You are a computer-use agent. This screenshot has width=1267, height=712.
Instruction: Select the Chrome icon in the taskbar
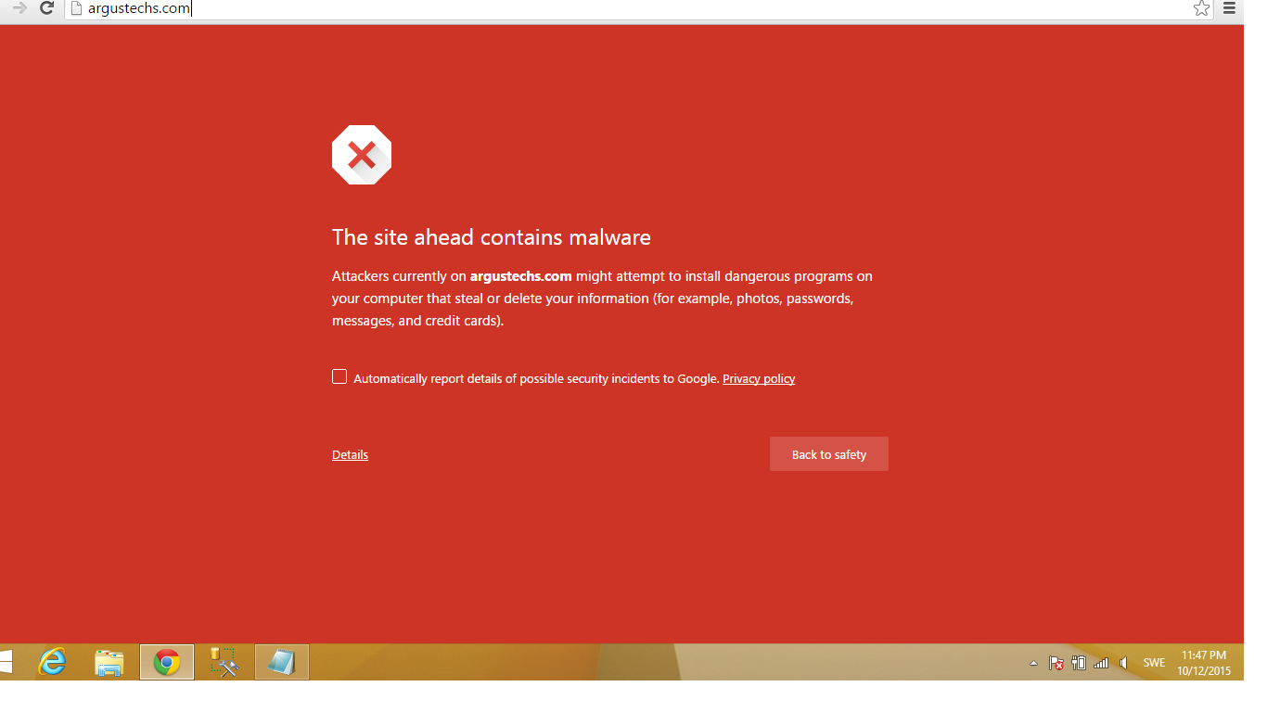pyautogui.click(x=167, y=662)
